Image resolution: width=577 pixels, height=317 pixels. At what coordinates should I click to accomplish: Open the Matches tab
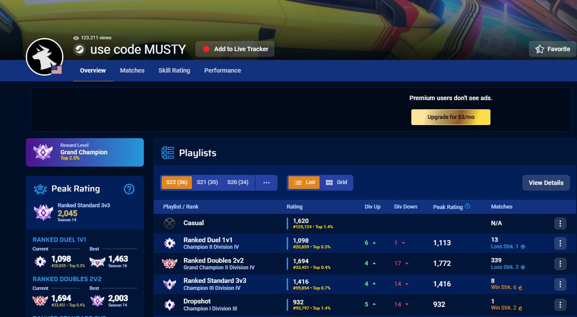click(x=132, y=70)
